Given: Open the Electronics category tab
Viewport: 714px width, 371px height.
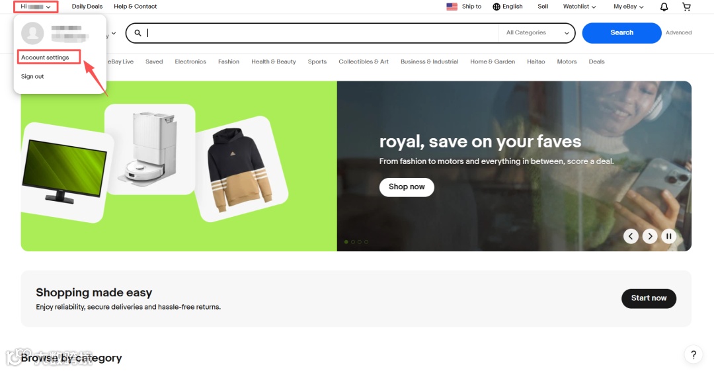Looking at the screenshot, I should point(190,62).
